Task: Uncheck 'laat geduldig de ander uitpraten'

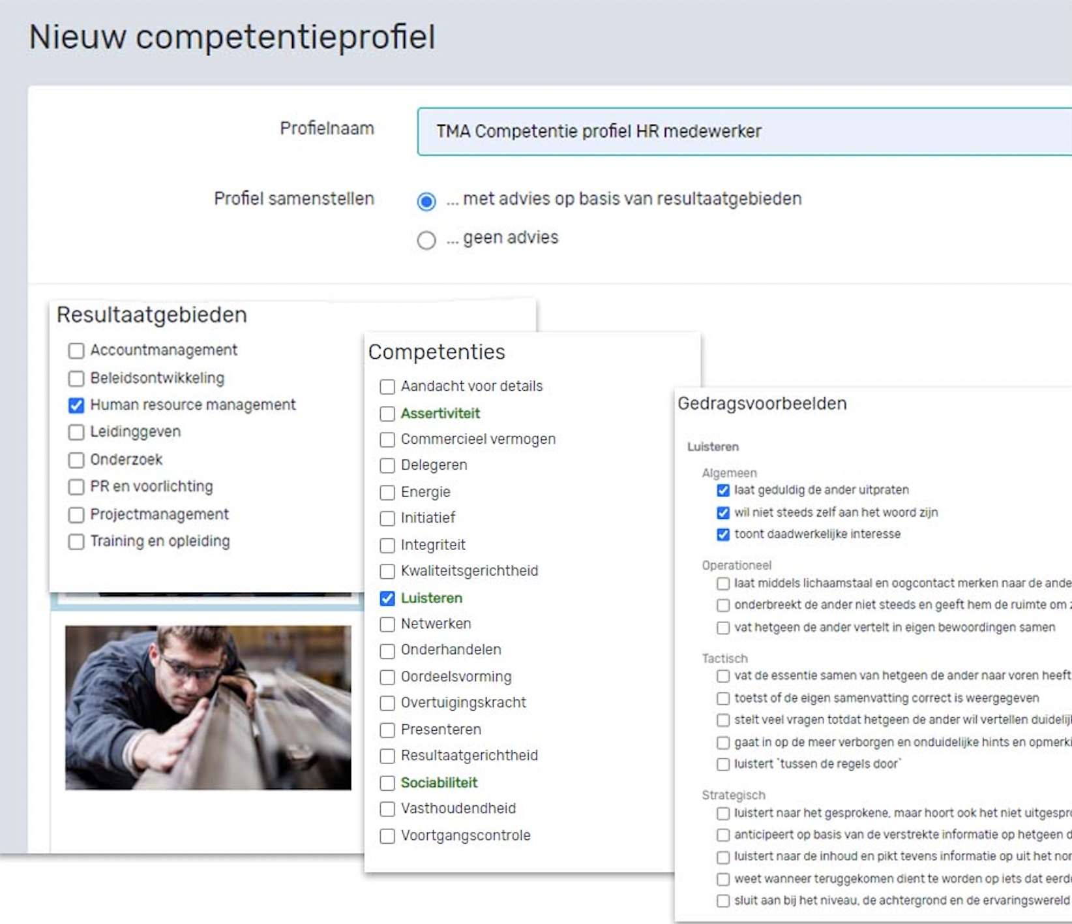Action: (723, 490)
